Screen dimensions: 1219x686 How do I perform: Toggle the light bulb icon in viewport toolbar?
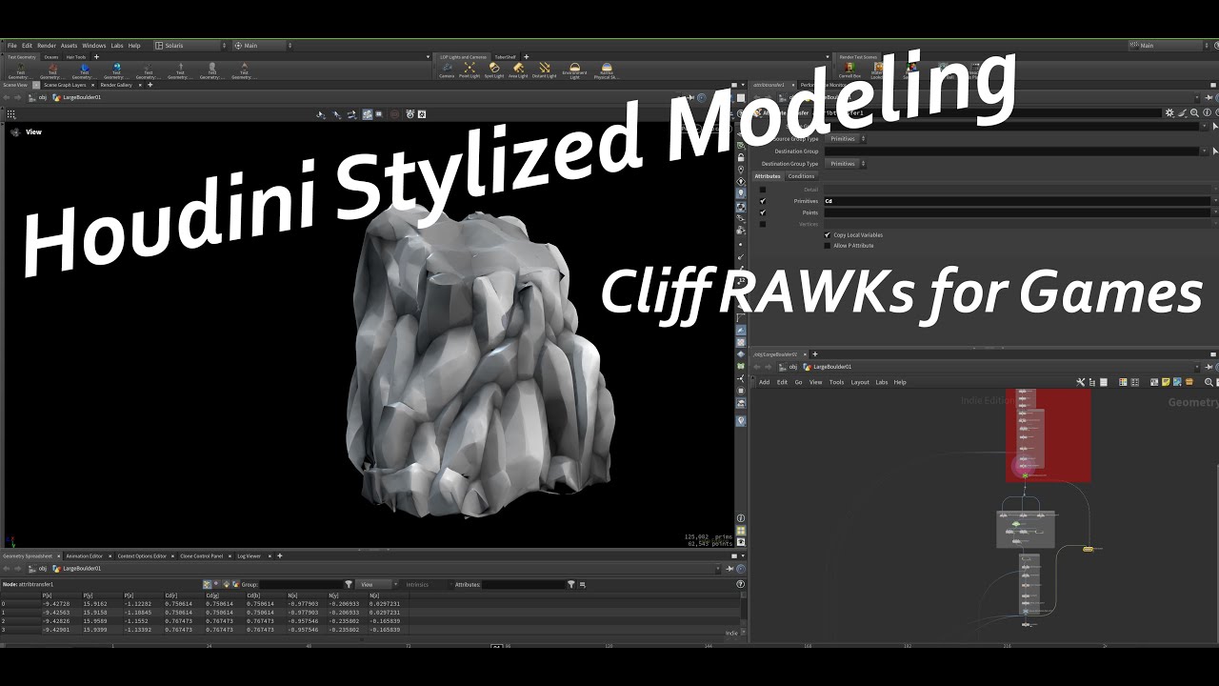coord(741,193)
